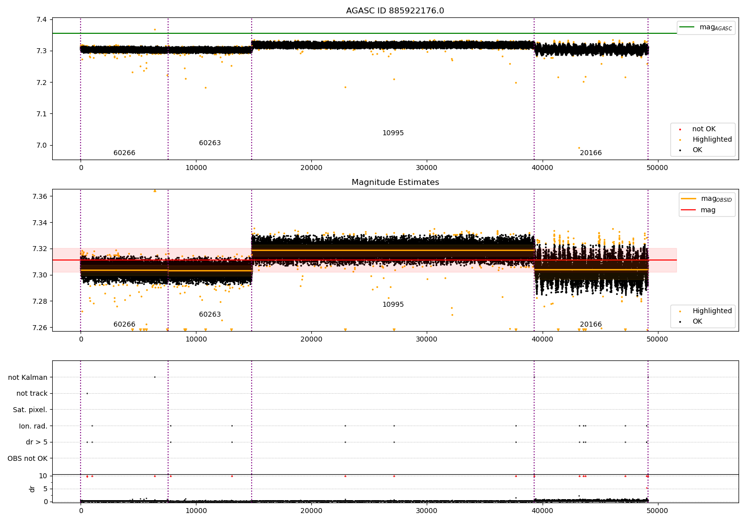
Task: Select the 'not OK' legend entry
Action: point(704,129)
